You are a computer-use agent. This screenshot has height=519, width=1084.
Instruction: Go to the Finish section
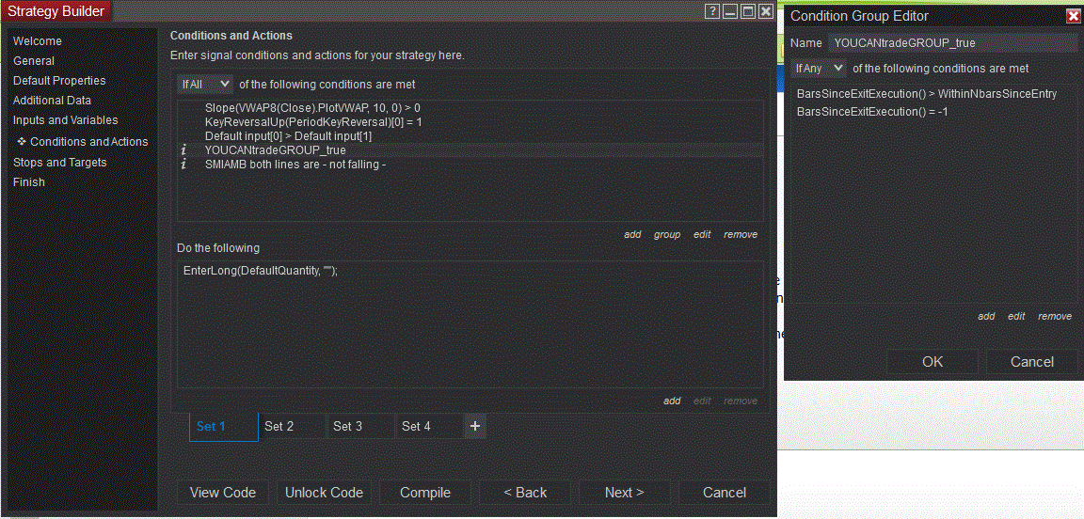coord(29,182)
